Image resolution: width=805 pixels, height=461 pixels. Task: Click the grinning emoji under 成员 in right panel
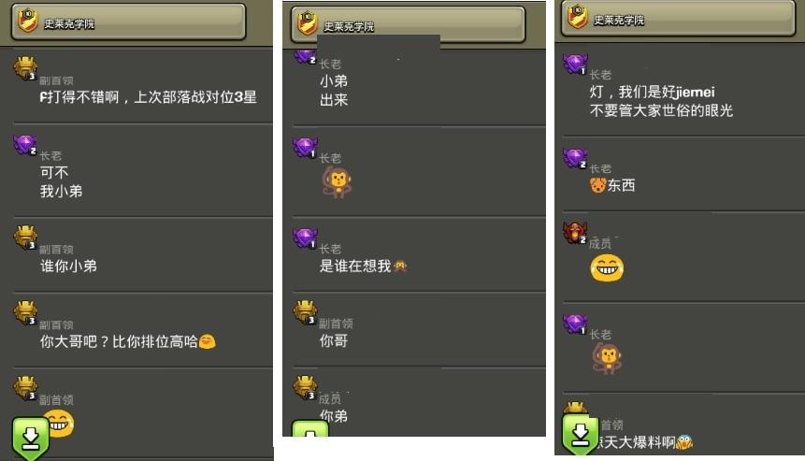(607, 268)
